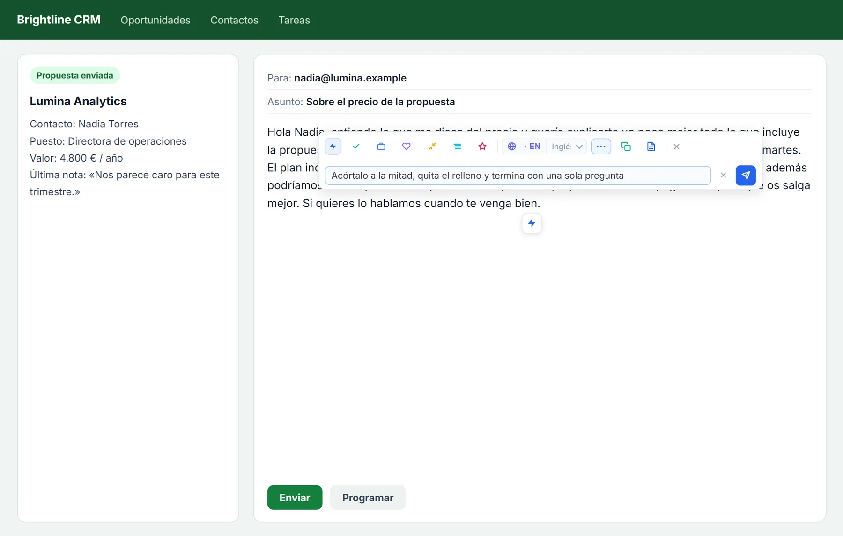Screen dimensions: 843x536
Task: Click the blue document icon in toolbar
Action: tap(651, 147)
